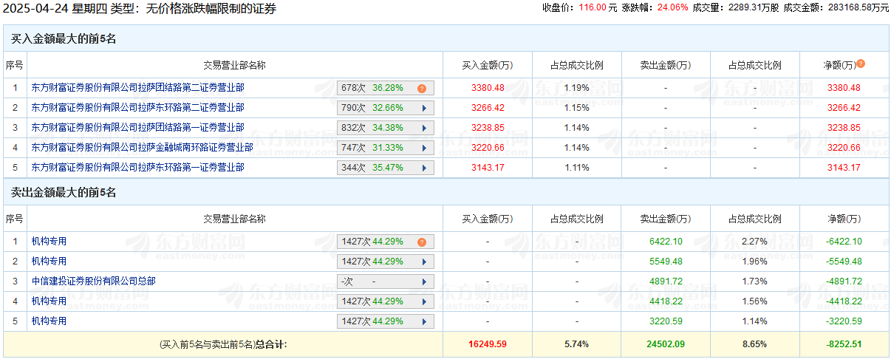The height and width of the screenshot is (362, 891).
Task: Click 卖出金额最大的前5名 section title
Action: point(64,193)
